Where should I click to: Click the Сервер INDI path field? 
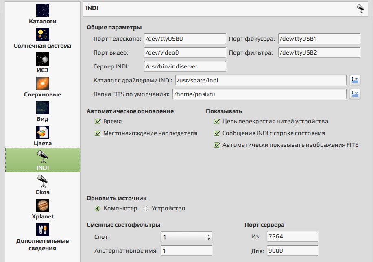click(185, 66)
